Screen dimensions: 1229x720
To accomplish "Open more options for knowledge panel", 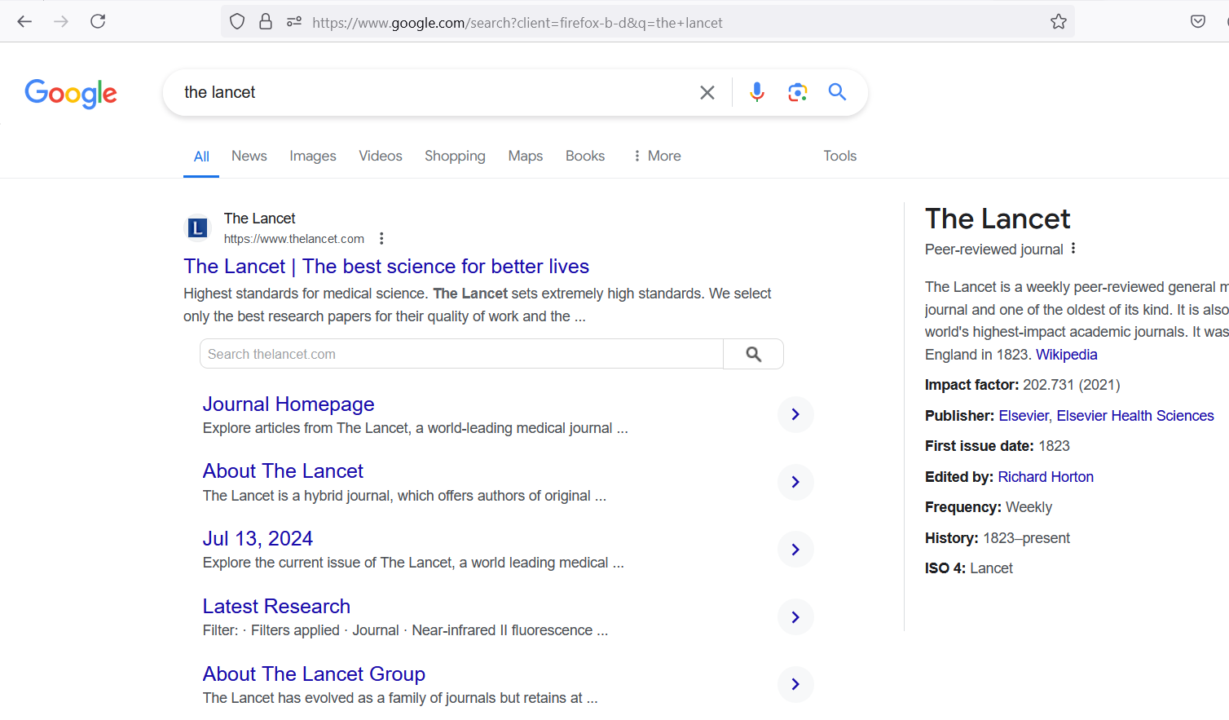I will point(1073,249).
